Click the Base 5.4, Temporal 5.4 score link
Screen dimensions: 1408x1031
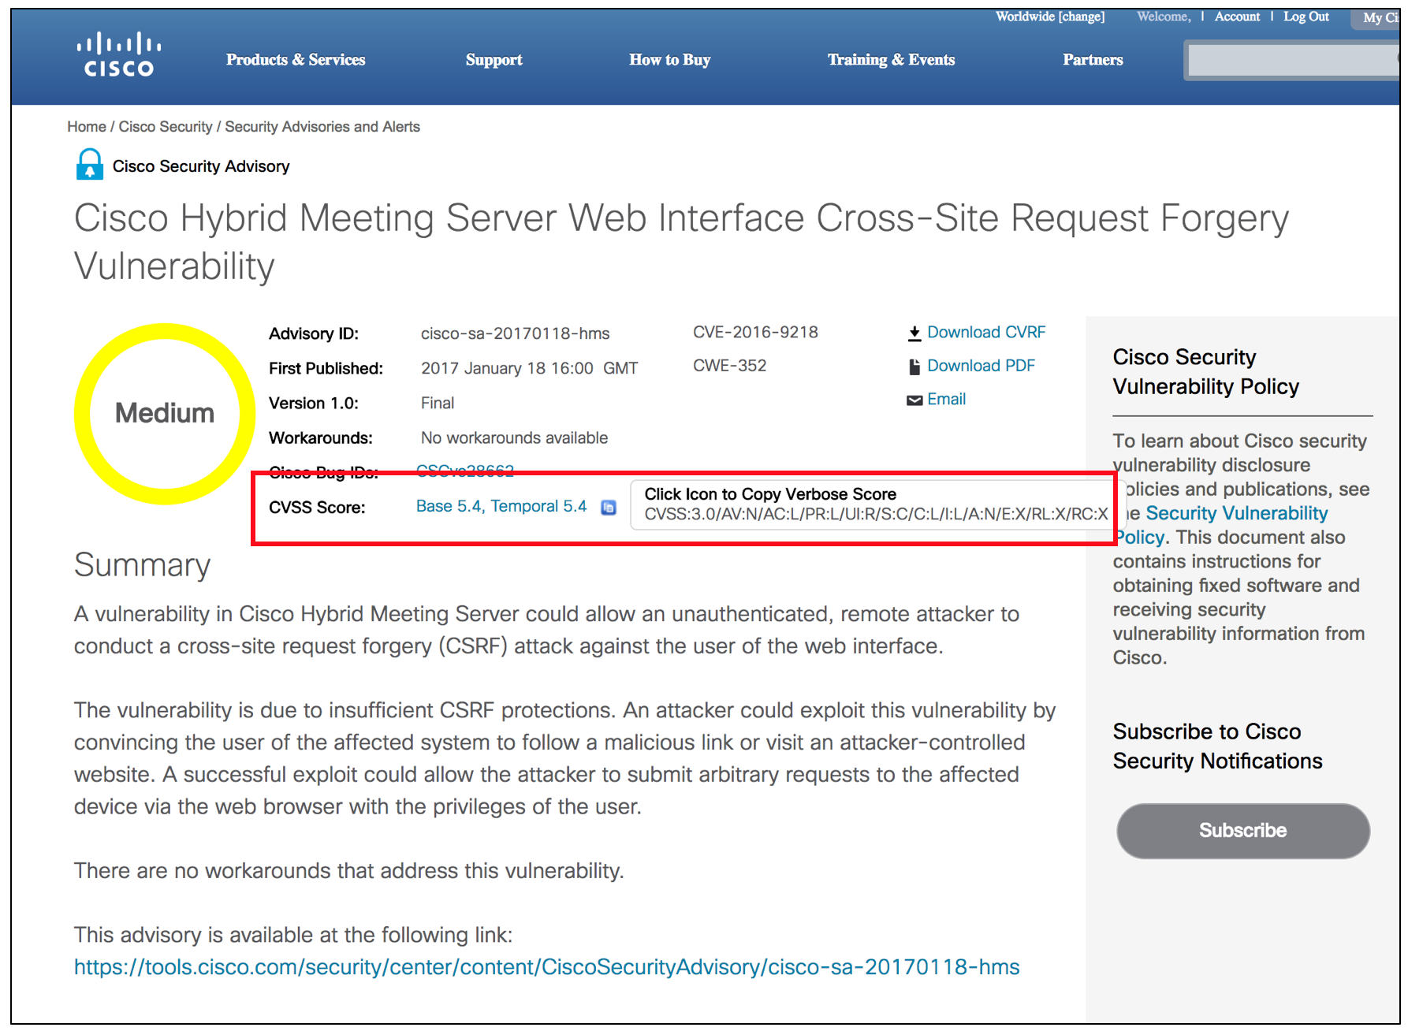501,506
